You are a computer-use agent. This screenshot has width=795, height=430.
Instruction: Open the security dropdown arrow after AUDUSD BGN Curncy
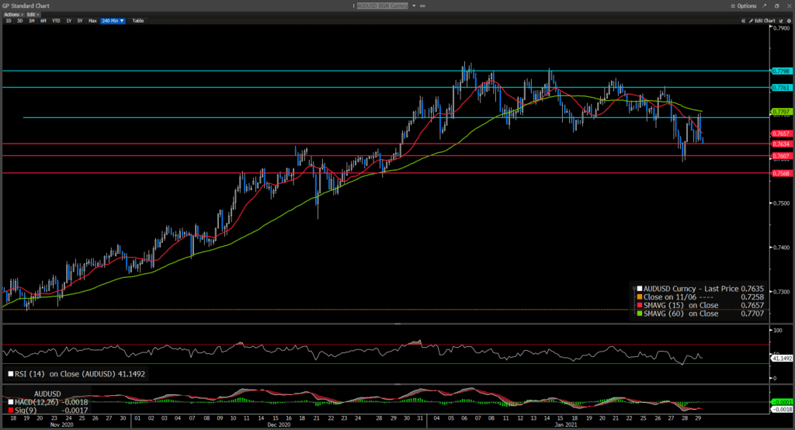coord(414,6)
